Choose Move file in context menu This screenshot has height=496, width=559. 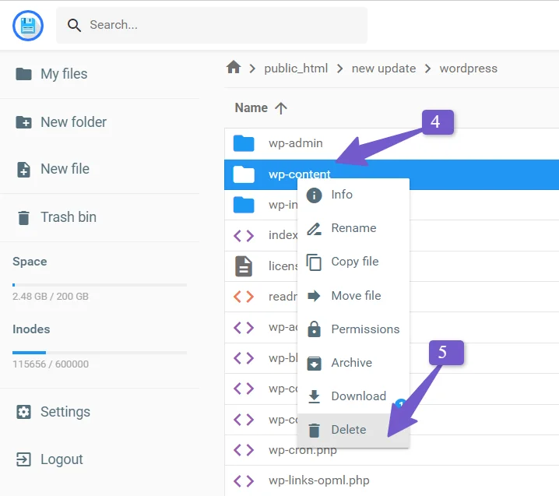[x=353, y=296]
